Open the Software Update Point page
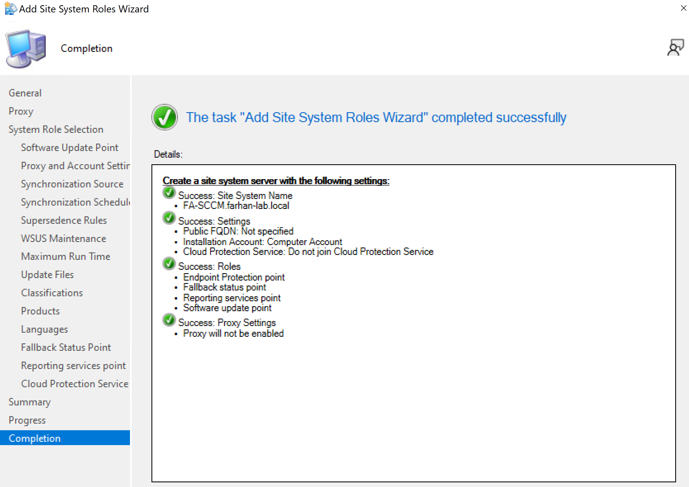The image size is (689, 487). pos(70,148)
